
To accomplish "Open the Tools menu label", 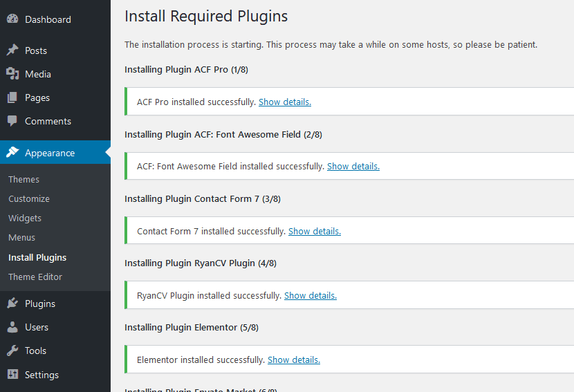I will coord(35,351).
